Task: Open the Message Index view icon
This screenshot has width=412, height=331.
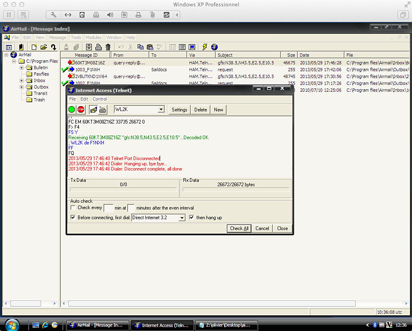Action: 9,47
